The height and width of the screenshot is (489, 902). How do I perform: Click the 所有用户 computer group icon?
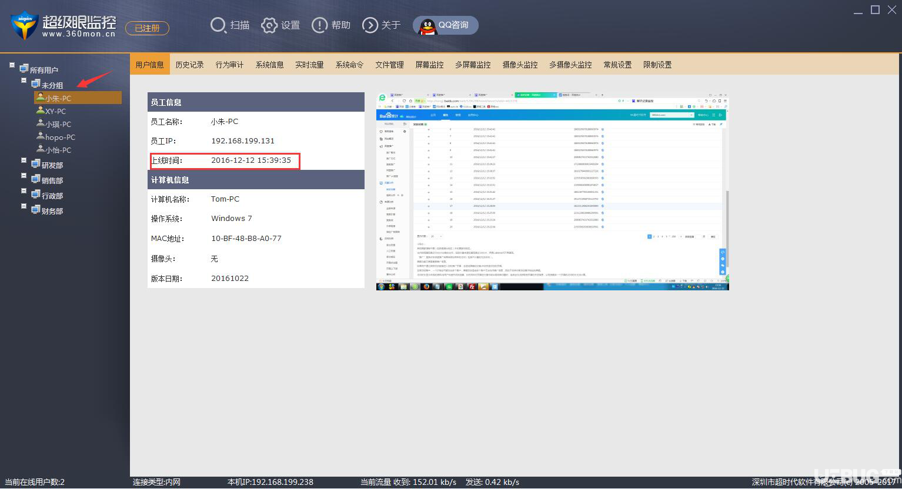tap(24, 69)
